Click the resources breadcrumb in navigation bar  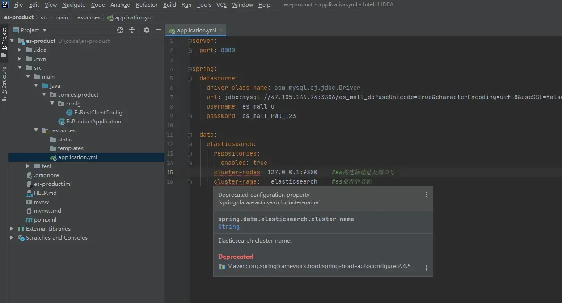(x=88, y=17)
